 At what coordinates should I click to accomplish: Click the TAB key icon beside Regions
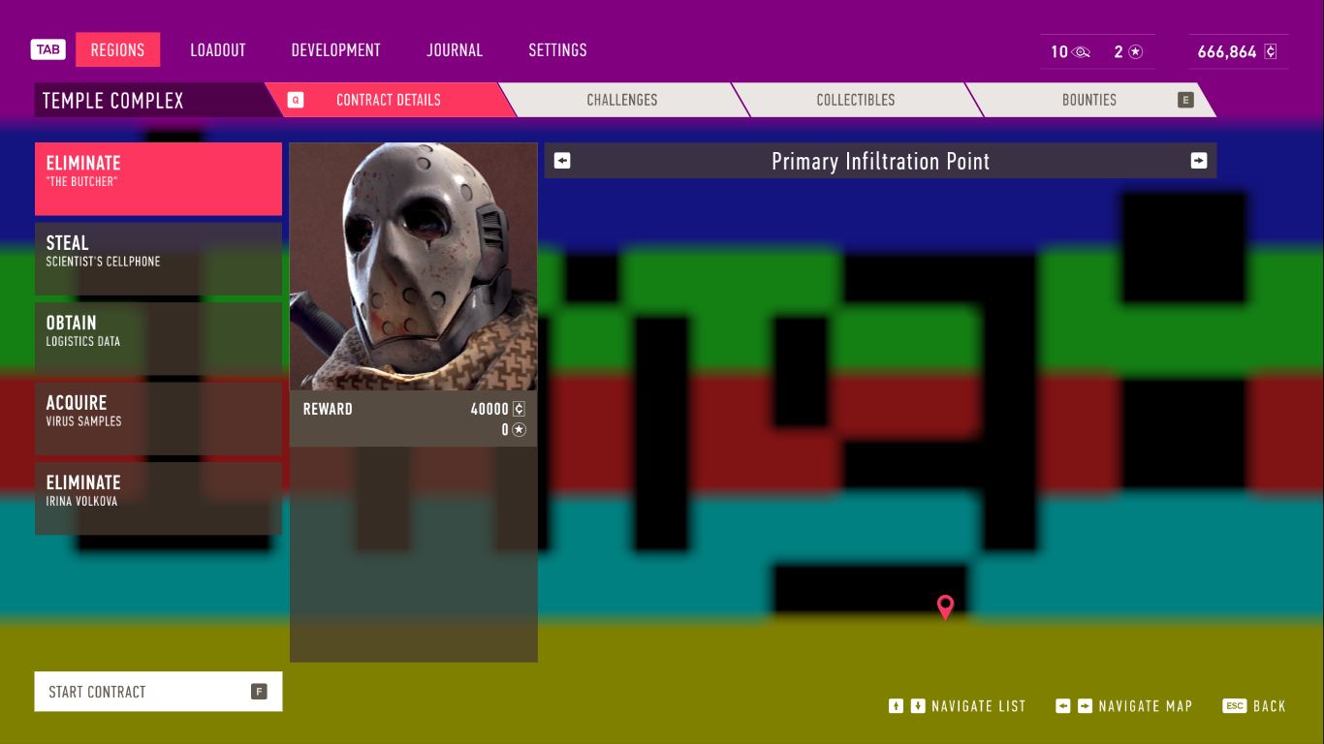48,49
